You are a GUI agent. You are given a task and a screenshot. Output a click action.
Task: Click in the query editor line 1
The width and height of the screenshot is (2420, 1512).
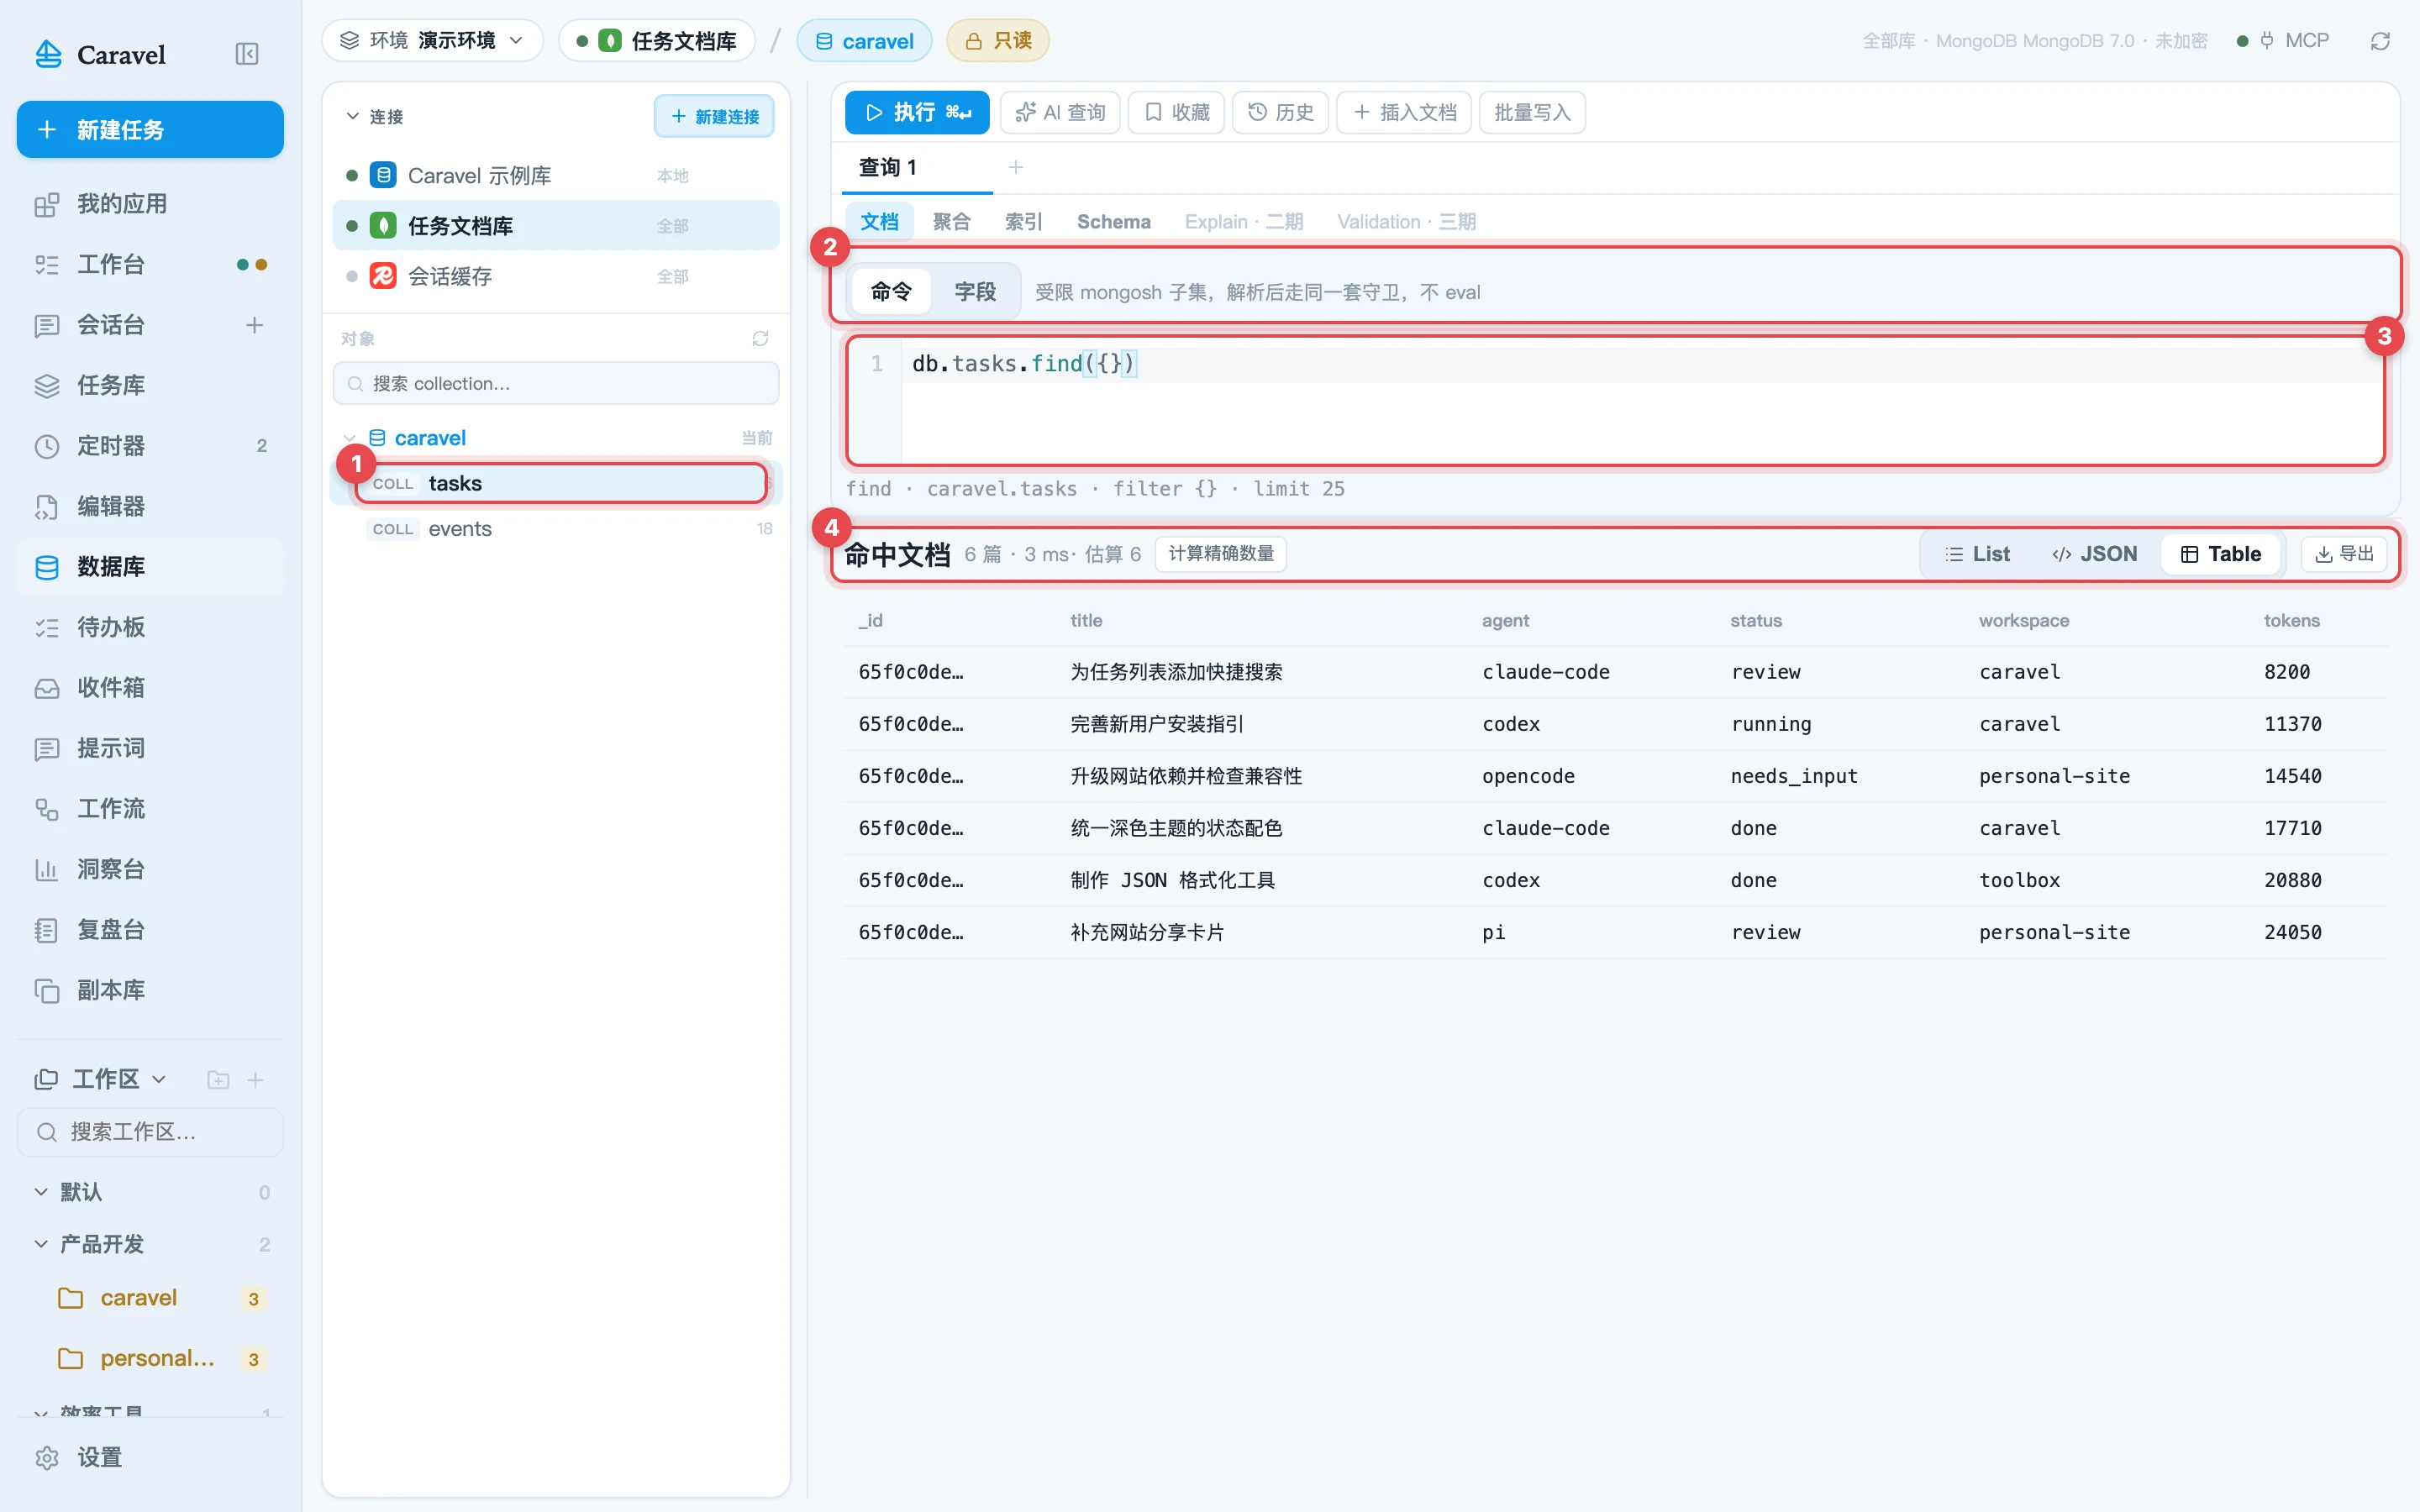click(x=1640, y=364)
